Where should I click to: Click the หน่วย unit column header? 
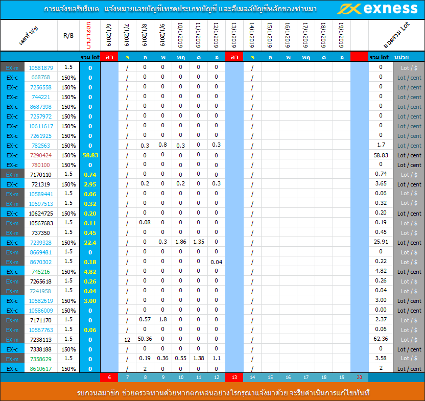tap(402, 57)
